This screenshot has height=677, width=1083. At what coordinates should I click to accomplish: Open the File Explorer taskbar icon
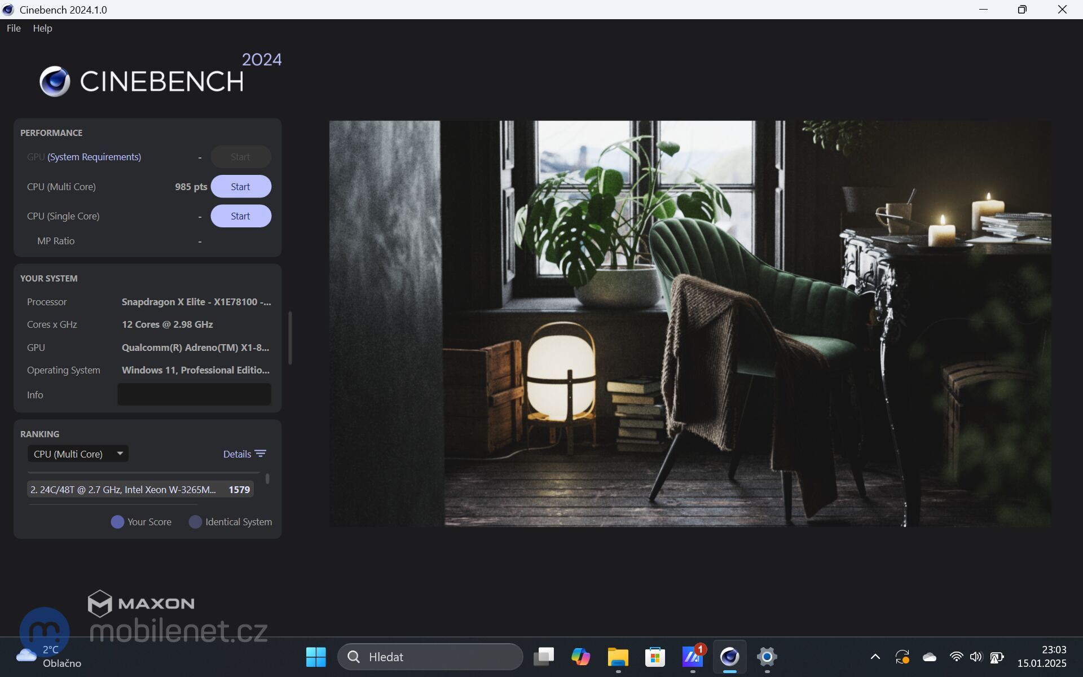click(618, 657)
